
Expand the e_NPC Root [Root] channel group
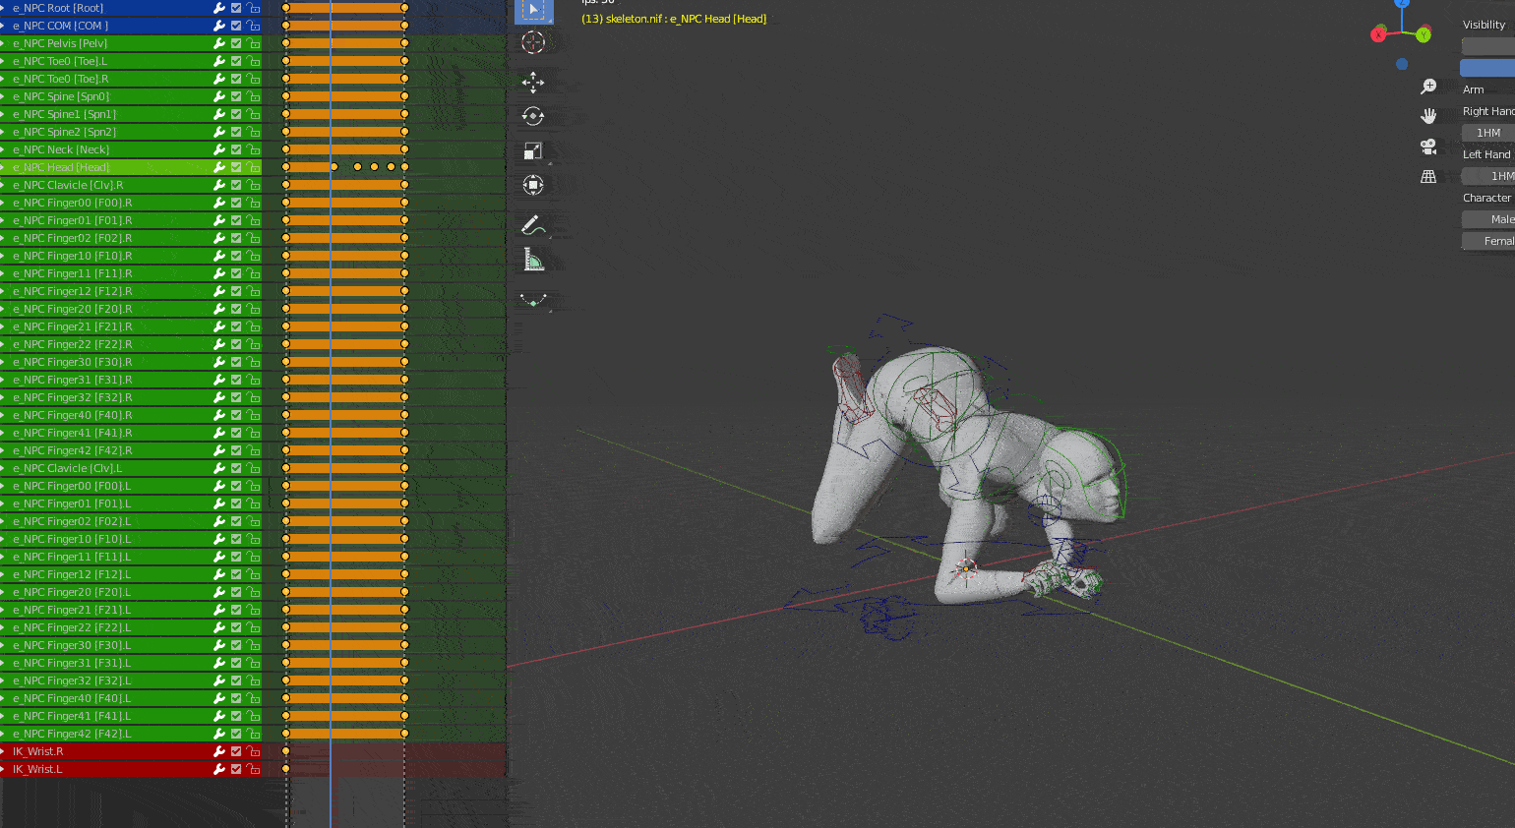[3, 8]
